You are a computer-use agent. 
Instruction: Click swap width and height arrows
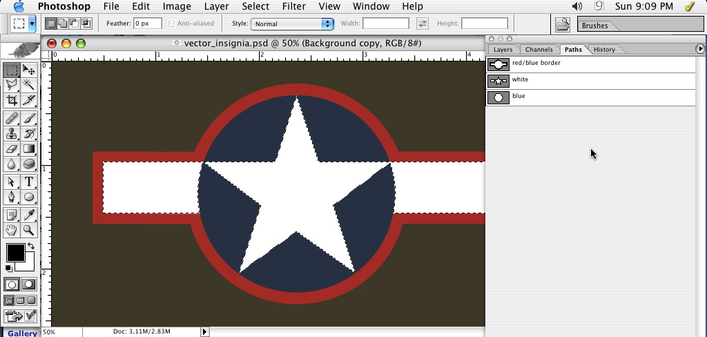click(x=422, y=23)
